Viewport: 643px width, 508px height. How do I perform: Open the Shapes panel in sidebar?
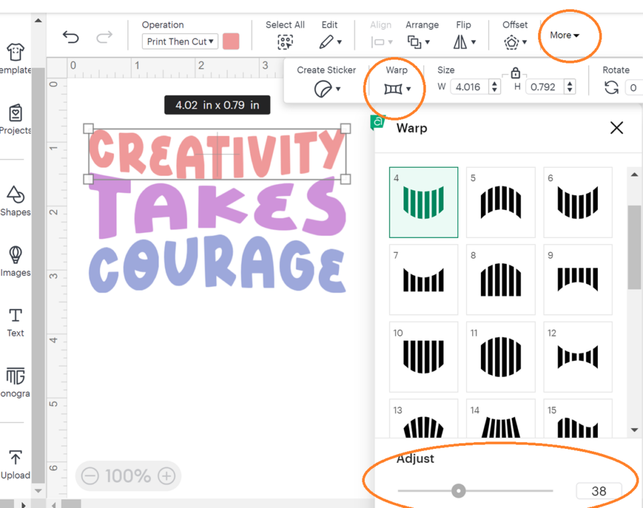pos(15,195)
